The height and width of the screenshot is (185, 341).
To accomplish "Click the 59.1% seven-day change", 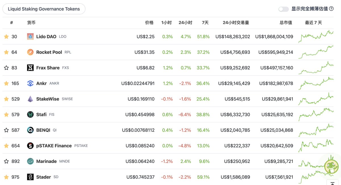I will click(203, 177).
